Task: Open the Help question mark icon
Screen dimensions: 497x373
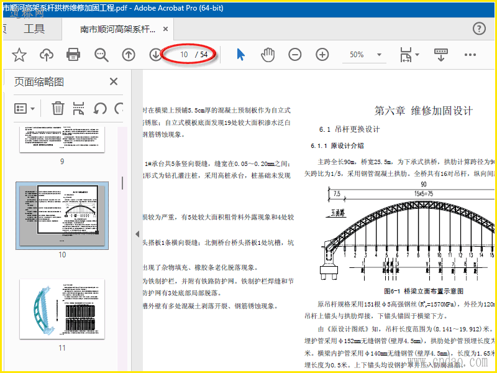Action: pyautogui.click(x=479, y=29)
